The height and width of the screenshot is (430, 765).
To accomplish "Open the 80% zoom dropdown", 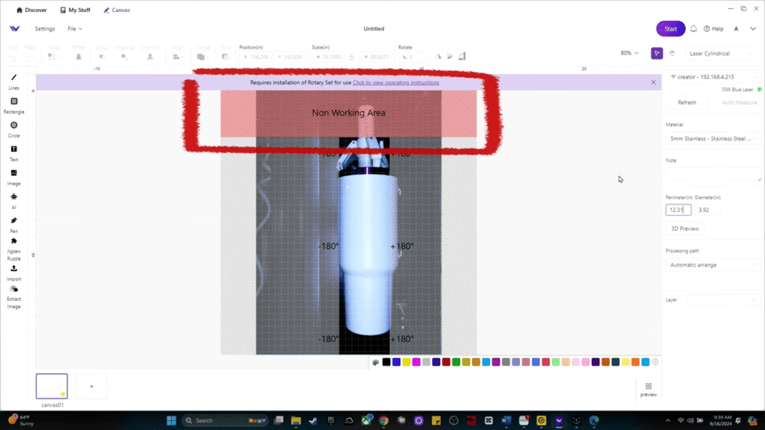I will pyautogui.click(x=629, y=53).
